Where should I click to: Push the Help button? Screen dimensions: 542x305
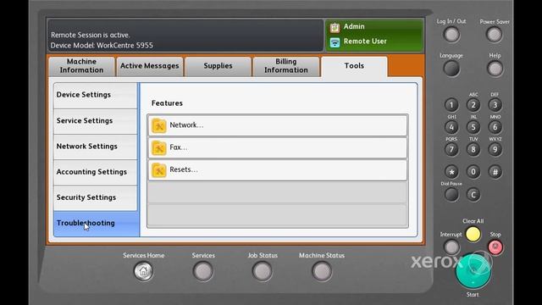coord(495,69)
